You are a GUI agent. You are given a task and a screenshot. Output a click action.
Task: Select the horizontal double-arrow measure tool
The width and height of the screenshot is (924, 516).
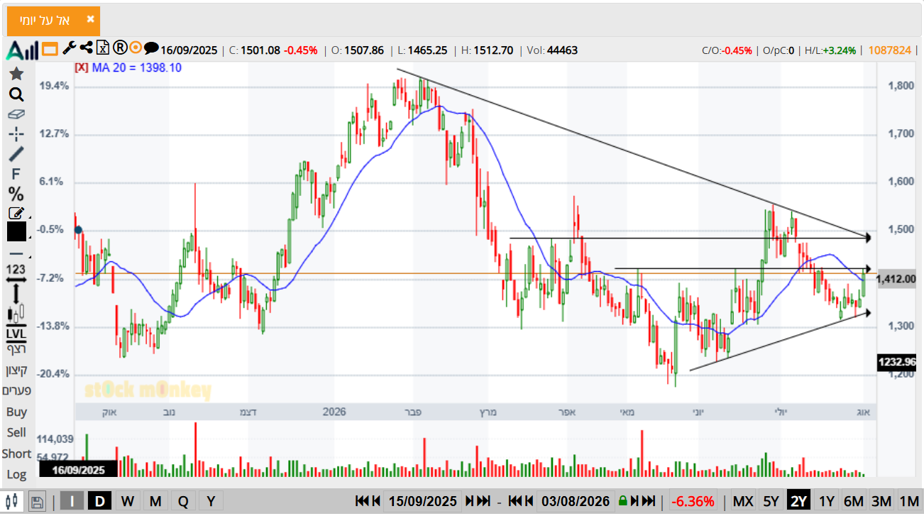tap(16, 280)
